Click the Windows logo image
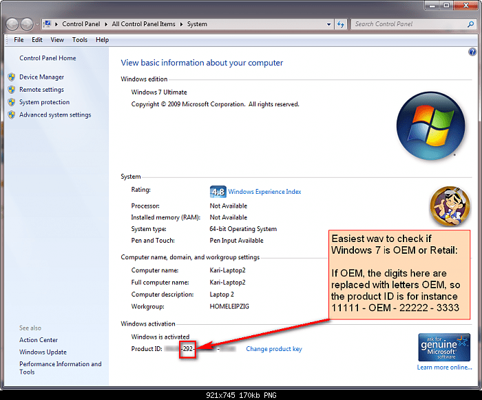 (430, 126)
